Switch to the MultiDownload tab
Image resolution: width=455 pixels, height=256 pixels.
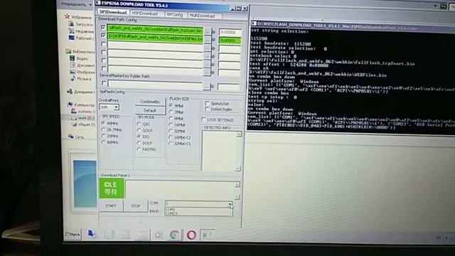click(x=203, y=16)
